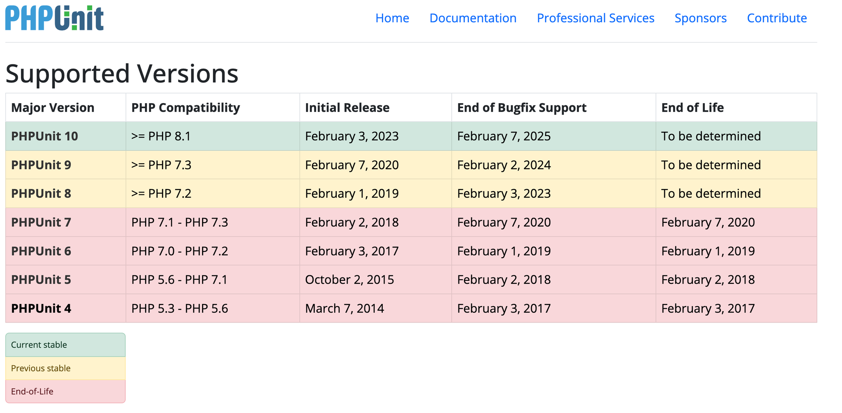Go to the Documentation page
The height and width of the screenshot is (413, 842).
tap(473, 18)
